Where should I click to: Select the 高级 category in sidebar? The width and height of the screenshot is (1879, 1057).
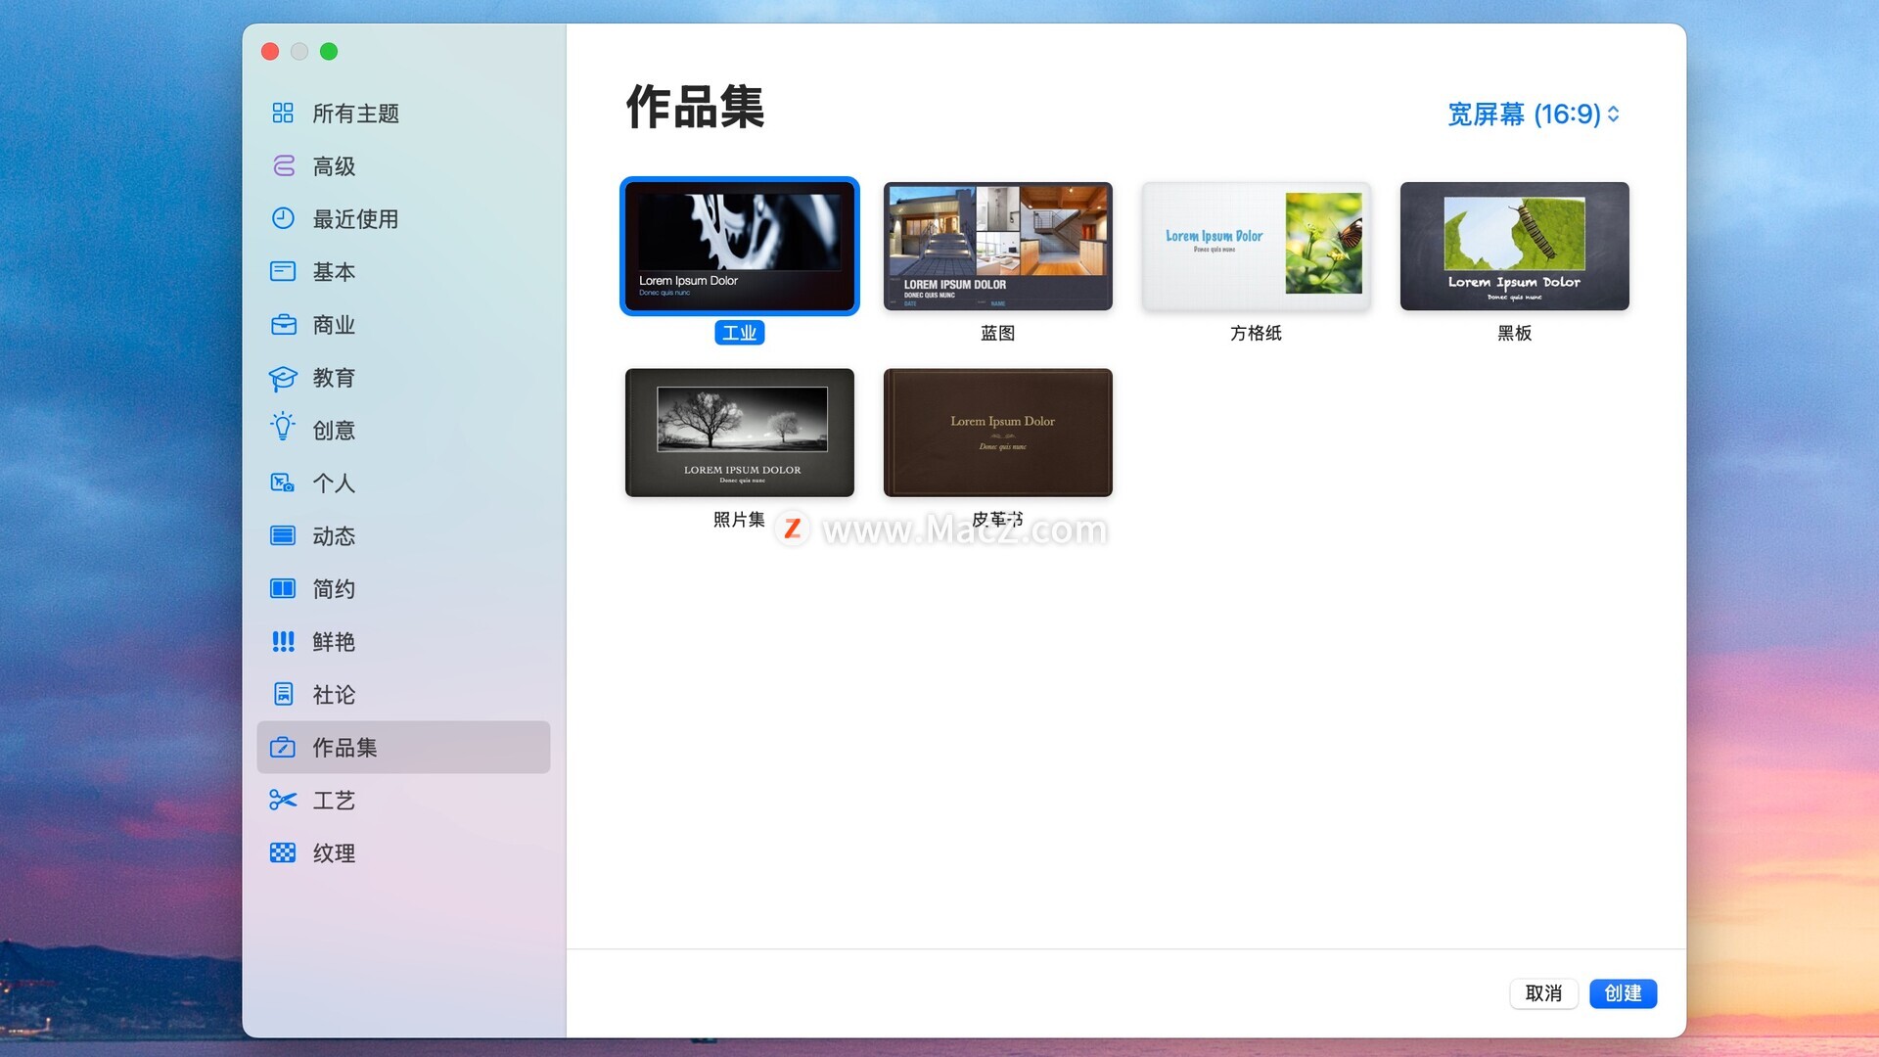point(334,166)
